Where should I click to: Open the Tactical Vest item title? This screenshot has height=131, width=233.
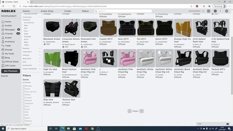68,100
